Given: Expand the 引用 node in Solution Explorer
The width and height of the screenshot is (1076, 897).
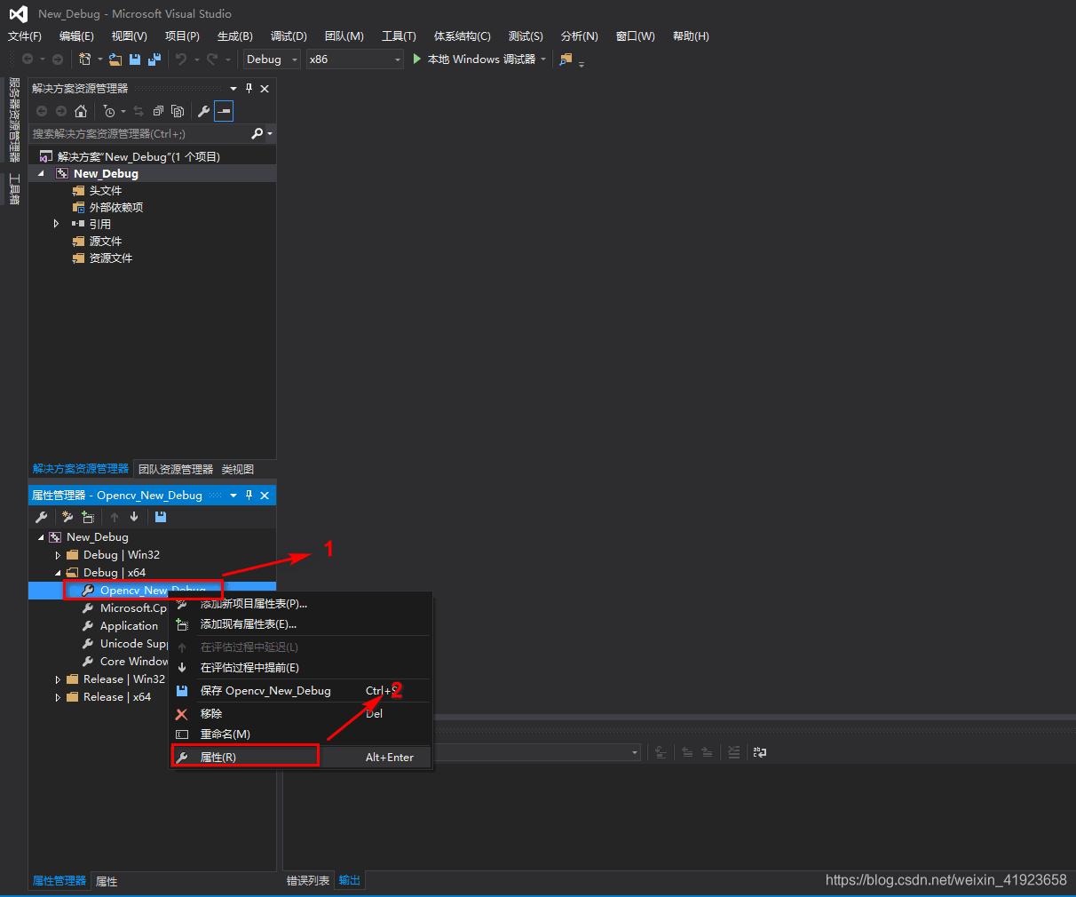Looking at the screenshot, I should (x=56, y=224).
